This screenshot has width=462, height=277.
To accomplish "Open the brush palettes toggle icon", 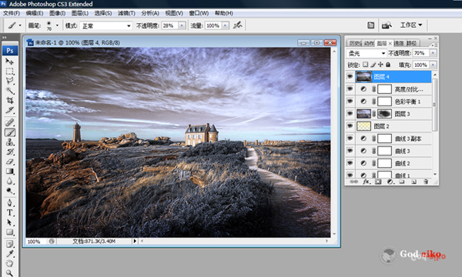I will coord(370,25).
